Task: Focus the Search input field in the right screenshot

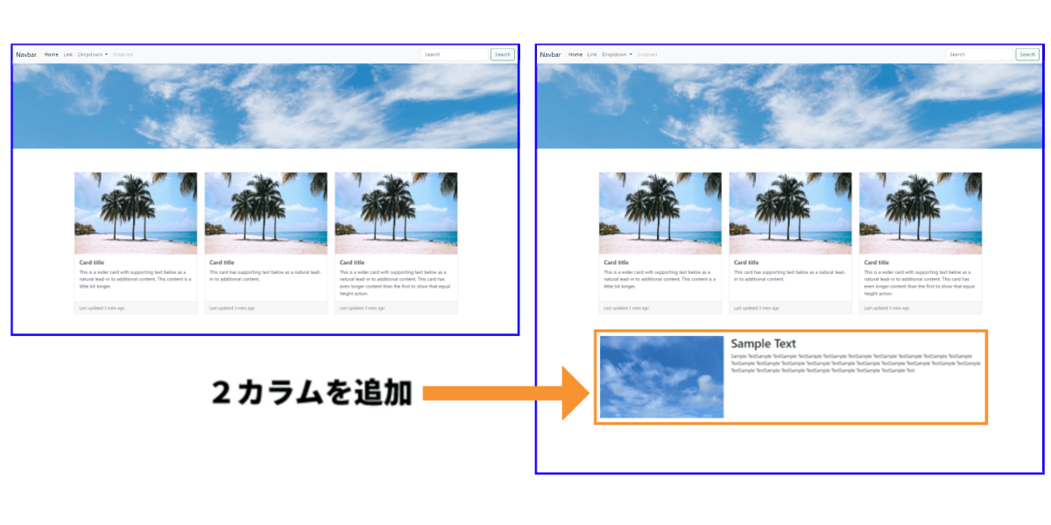Action: pos(979,54)
